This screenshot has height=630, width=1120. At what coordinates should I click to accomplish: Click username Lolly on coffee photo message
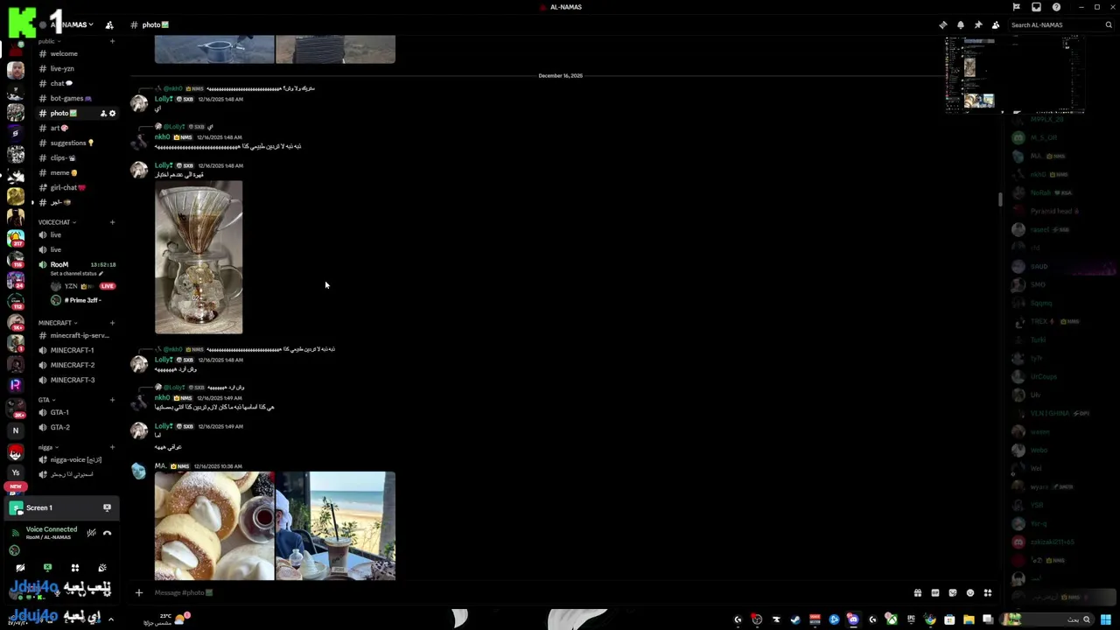click(164, 165)
